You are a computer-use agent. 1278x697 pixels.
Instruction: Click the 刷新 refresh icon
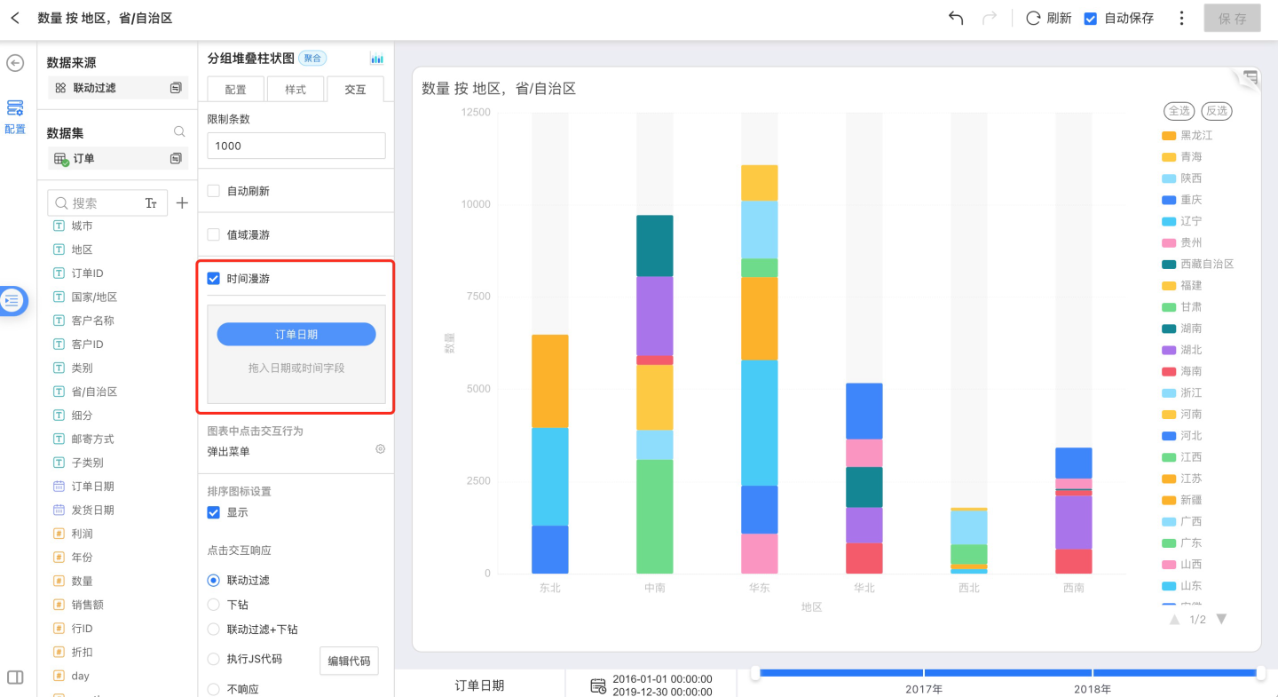pyautogui.click(x=1033, y=18)
